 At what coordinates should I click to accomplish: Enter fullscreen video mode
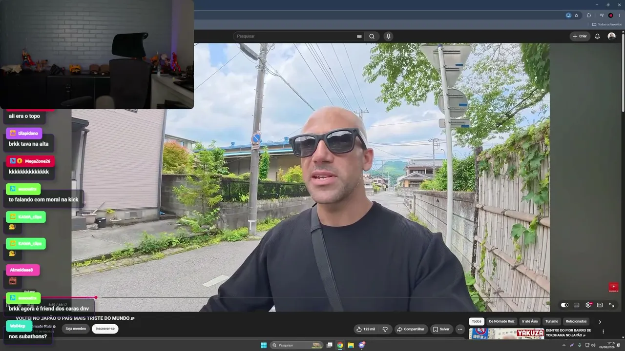coord(612,305)
